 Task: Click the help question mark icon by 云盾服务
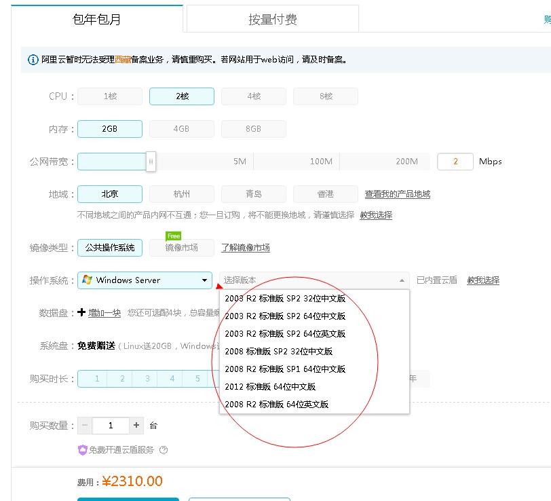[x=164, y=450]
